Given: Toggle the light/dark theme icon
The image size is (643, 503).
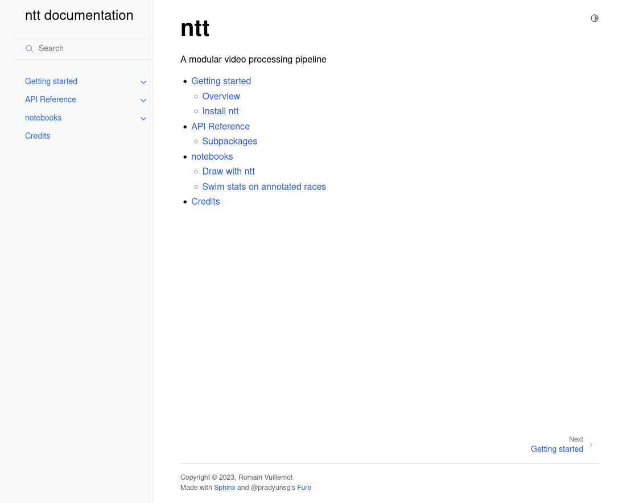Looking at the screenshot, I should tap(595, 18).
